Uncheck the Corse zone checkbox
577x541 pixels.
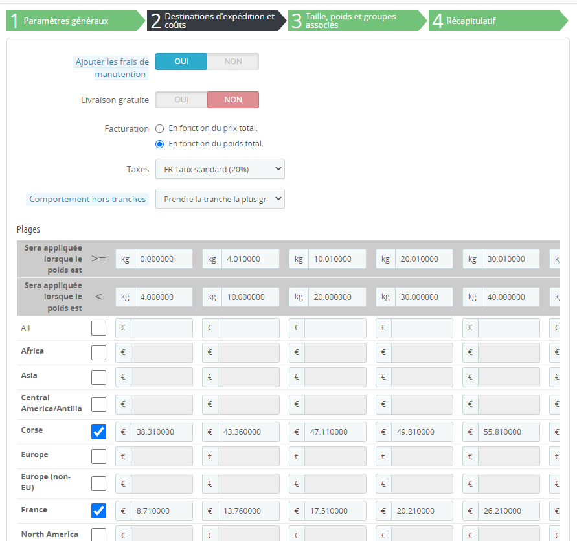click(98, 432)
